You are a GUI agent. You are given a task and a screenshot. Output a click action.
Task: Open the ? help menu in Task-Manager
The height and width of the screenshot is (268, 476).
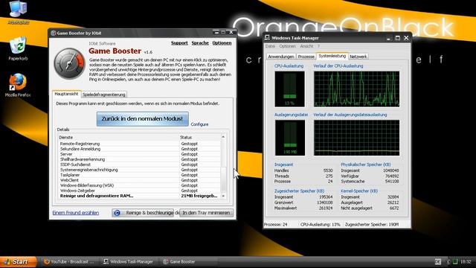pyautogui.click(x=319, y=46)
